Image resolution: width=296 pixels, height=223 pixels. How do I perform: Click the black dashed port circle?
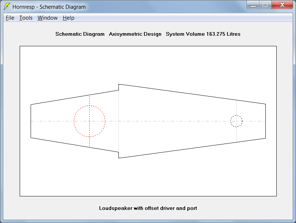tap(236, 121)
